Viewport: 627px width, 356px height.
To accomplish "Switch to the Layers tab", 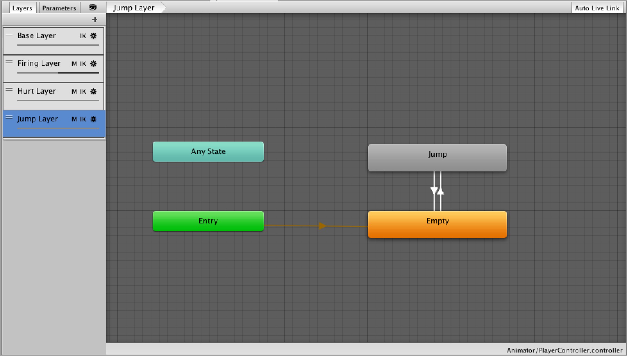I will click(22, 8).
